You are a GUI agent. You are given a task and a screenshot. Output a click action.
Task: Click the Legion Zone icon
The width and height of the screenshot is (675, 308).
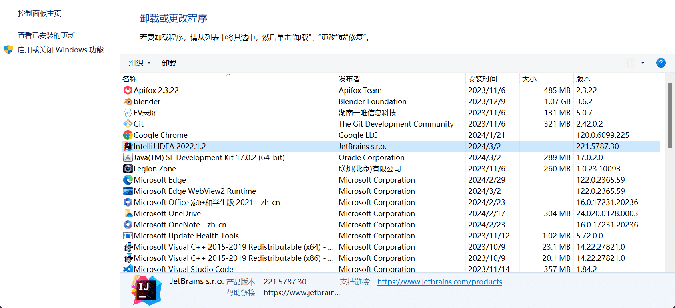tap(128, 169)
